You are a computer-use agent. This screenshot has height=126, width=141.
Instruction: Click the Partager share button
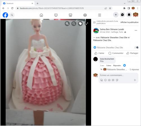(132, 53)
